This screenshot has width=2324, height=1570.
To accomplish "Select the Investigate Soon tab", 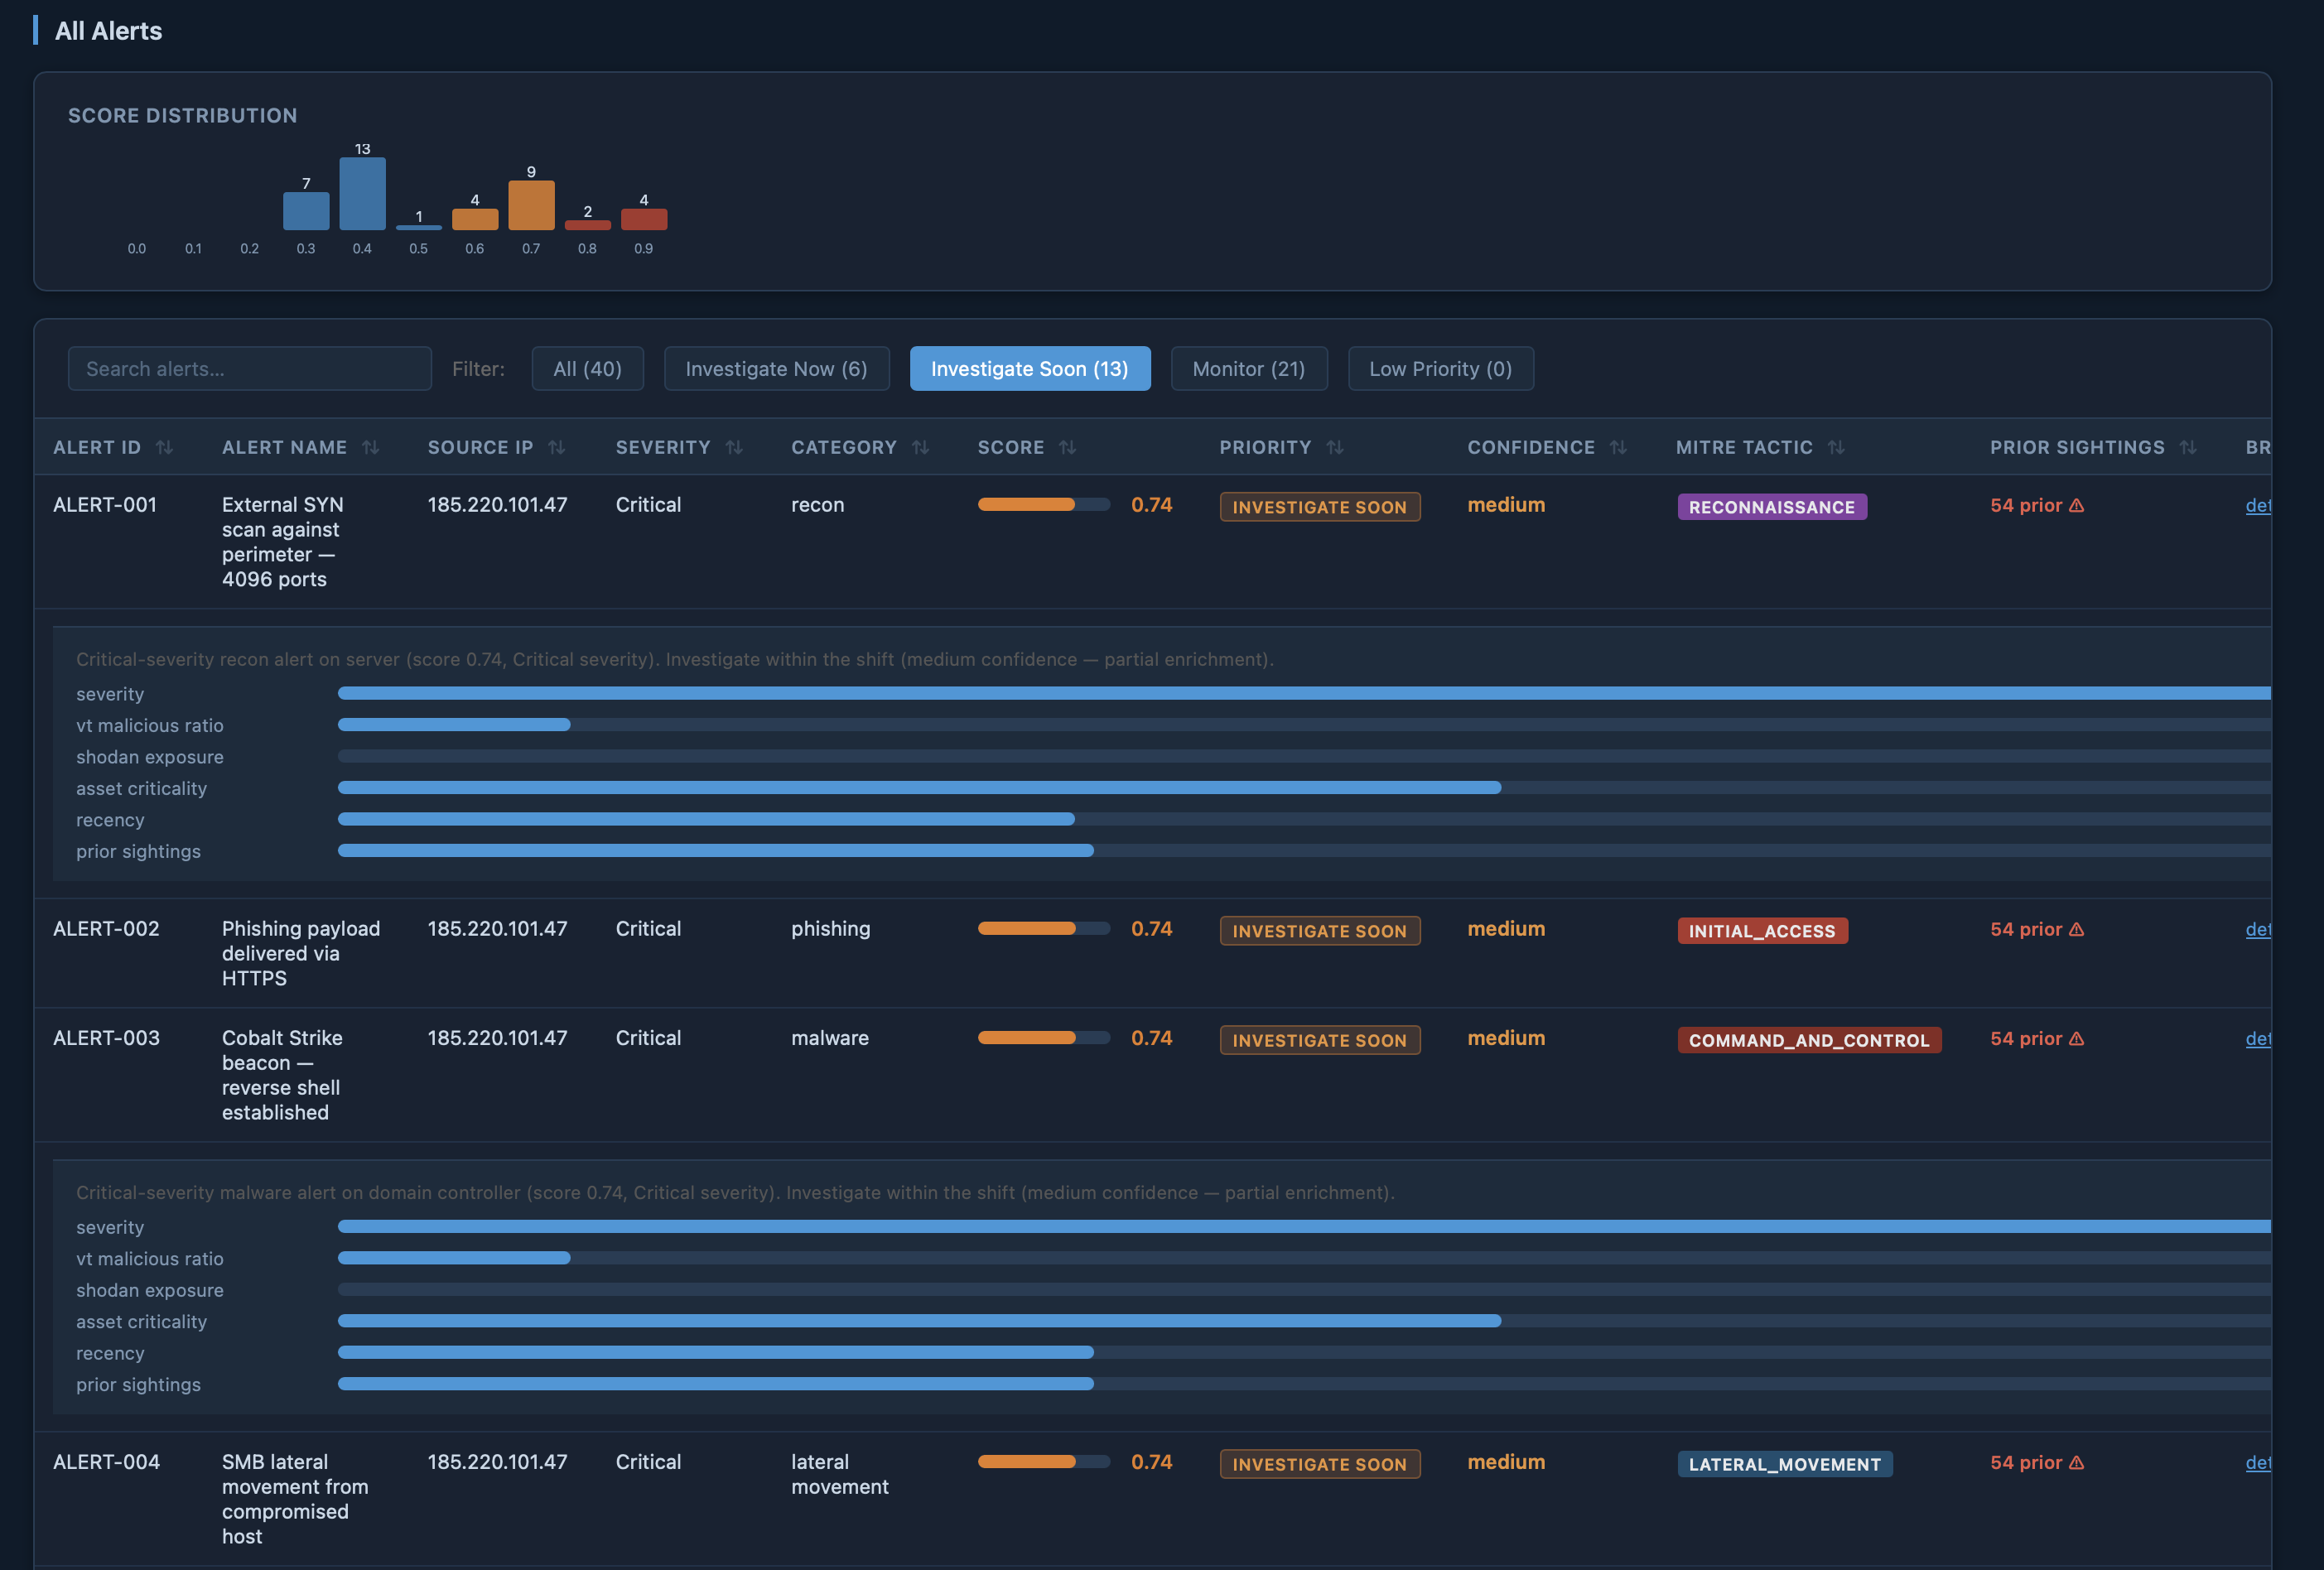I will (x=1030, y=368).
